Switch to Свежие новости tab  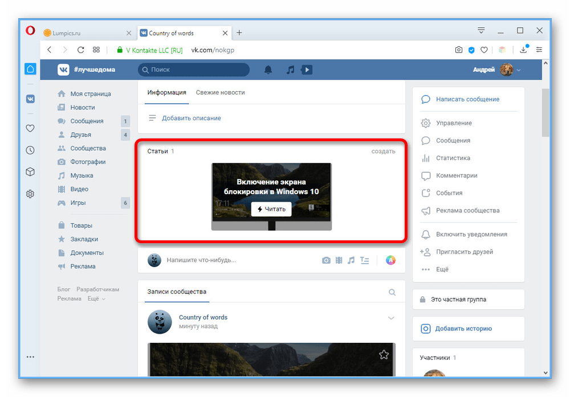pyautogui.click(x=220, y=93)
